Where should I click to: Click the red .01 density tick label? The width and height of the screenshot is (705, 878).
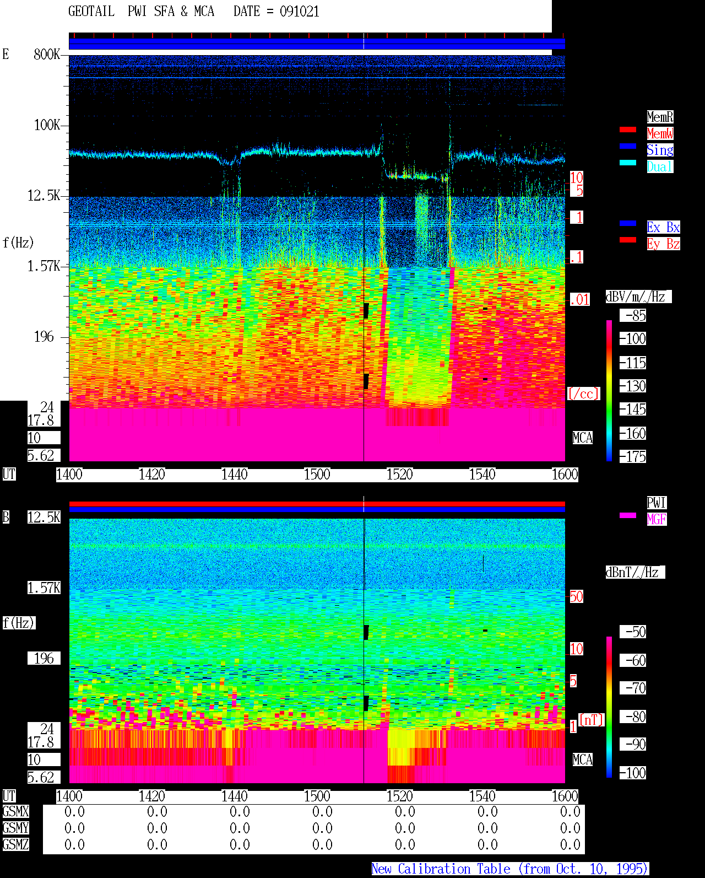point(580,300)
